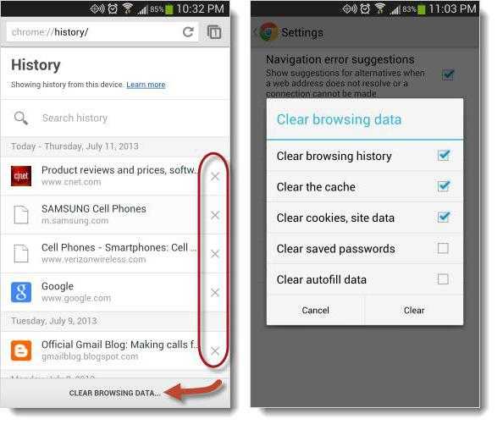Delete the Google history entry
Screen dimensions: 503x430
point(215,292)
